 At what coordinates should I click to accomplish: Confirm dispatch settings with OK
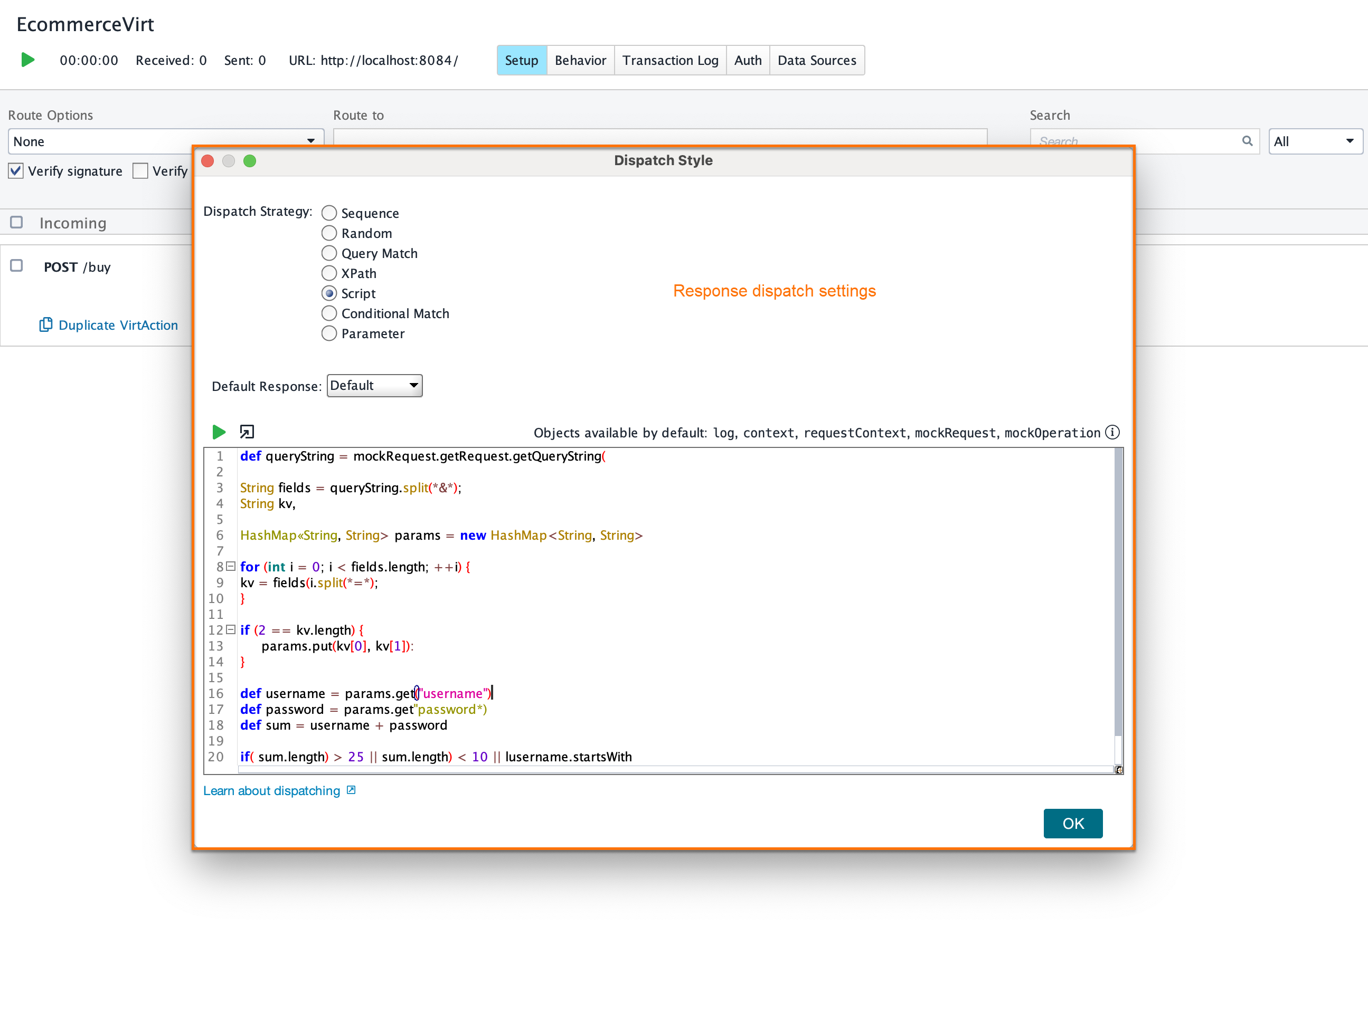1072,824
